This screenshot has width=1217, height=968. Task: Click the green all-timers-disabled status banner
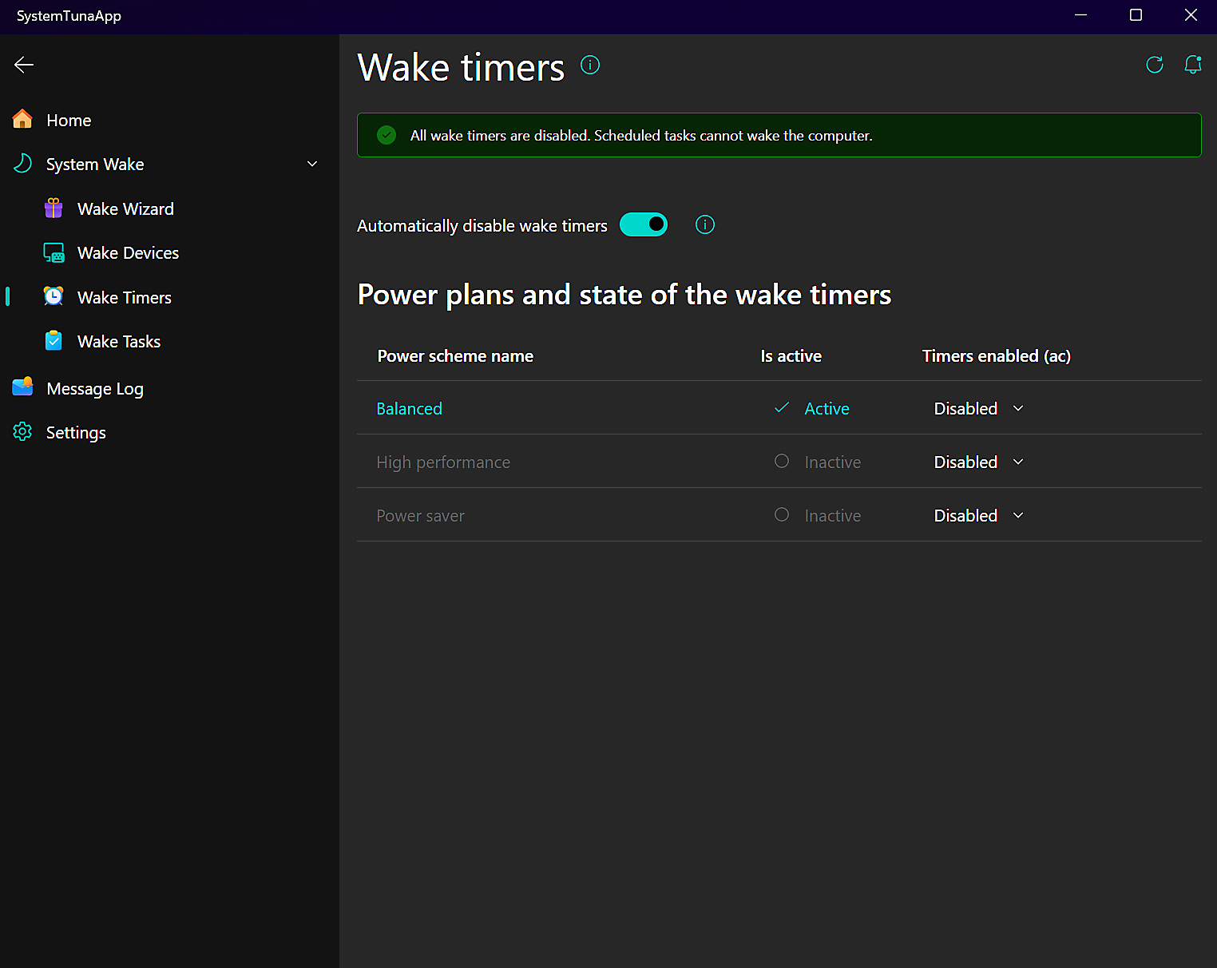tap(779, 135)
